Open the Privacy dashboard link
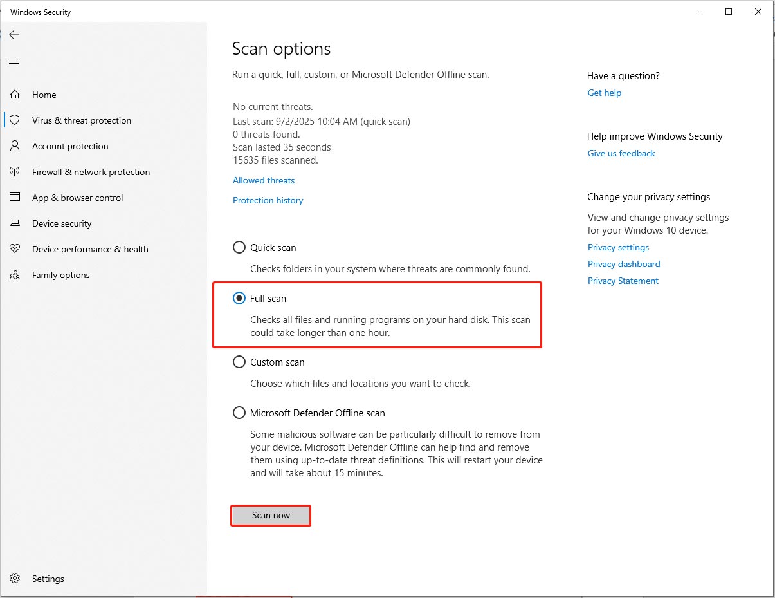Viewport: 775px width, 598px height. (623, 264)
